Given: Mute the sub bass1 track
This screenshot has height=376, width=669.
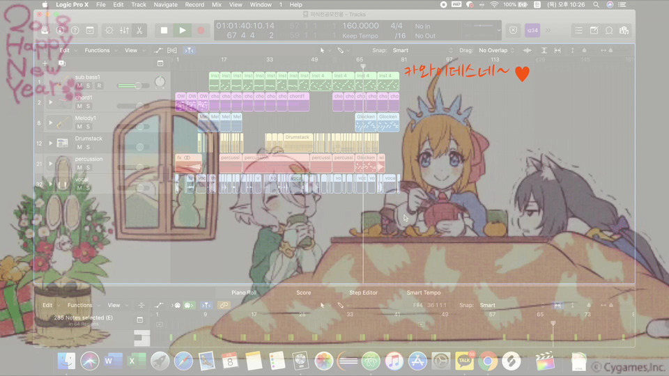Looking at the screenshot, I should pos(79,86).
